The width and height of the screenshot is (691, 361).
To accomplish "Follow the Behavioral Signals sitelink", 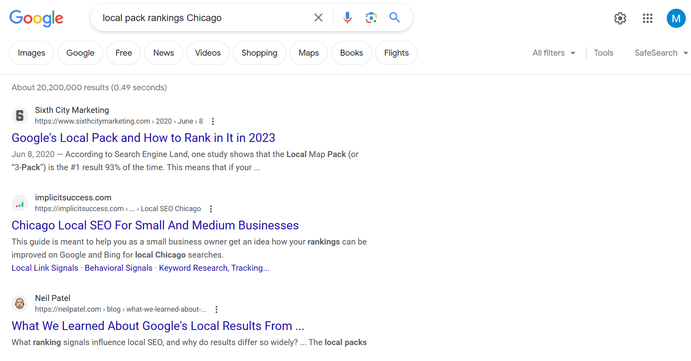I will point(118,268).
